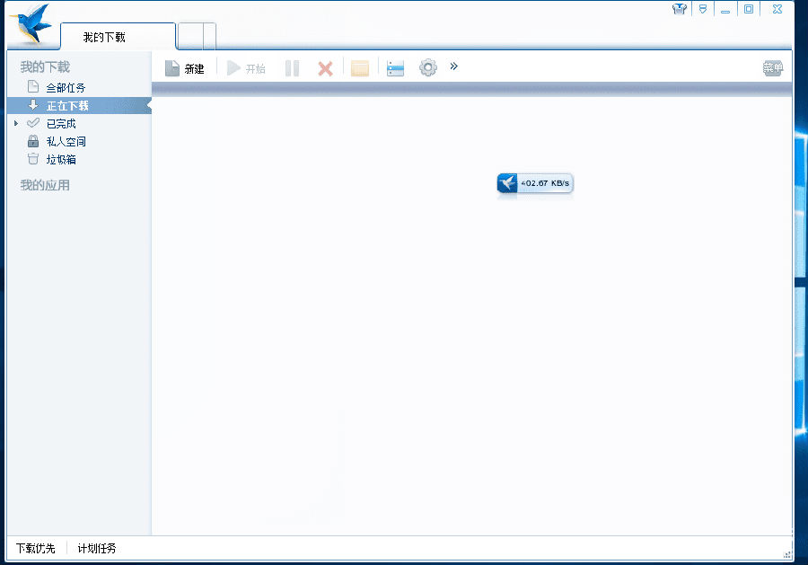Click the bird icon on speed widget
The image size is (808, 565).
coord(507,183)
